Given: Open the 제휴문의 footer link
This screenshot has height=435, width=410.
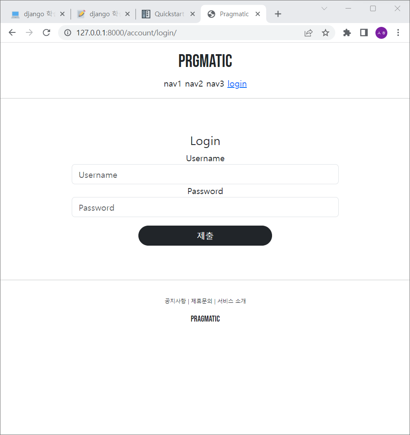Looking at the screenshot, I should (x=201, y=301).
